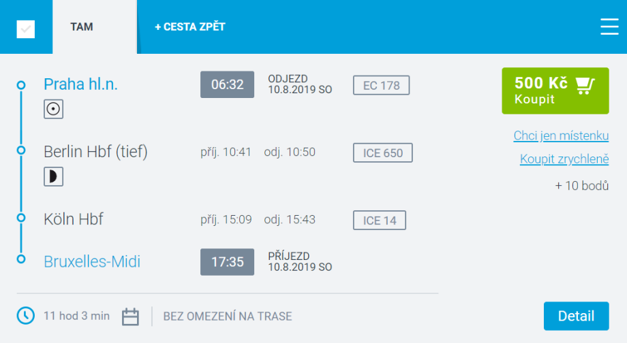Open the hamburger menu
This screenshot has height=343, width=627.
[609, 27]
